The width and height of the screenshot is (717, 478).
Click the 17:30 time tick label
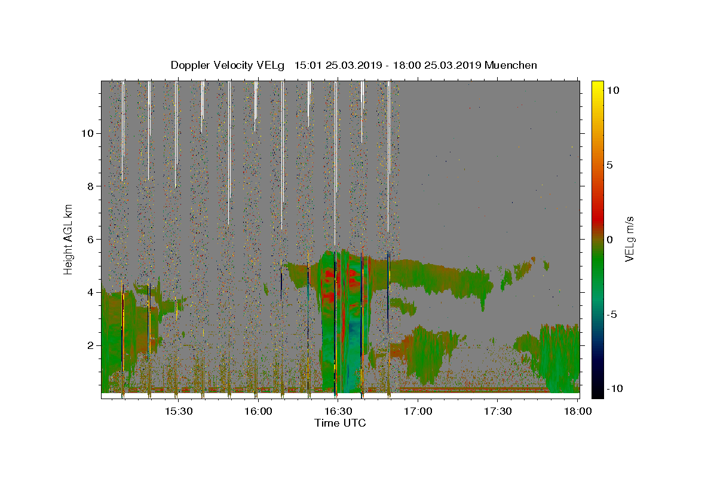tap(498, 411)
